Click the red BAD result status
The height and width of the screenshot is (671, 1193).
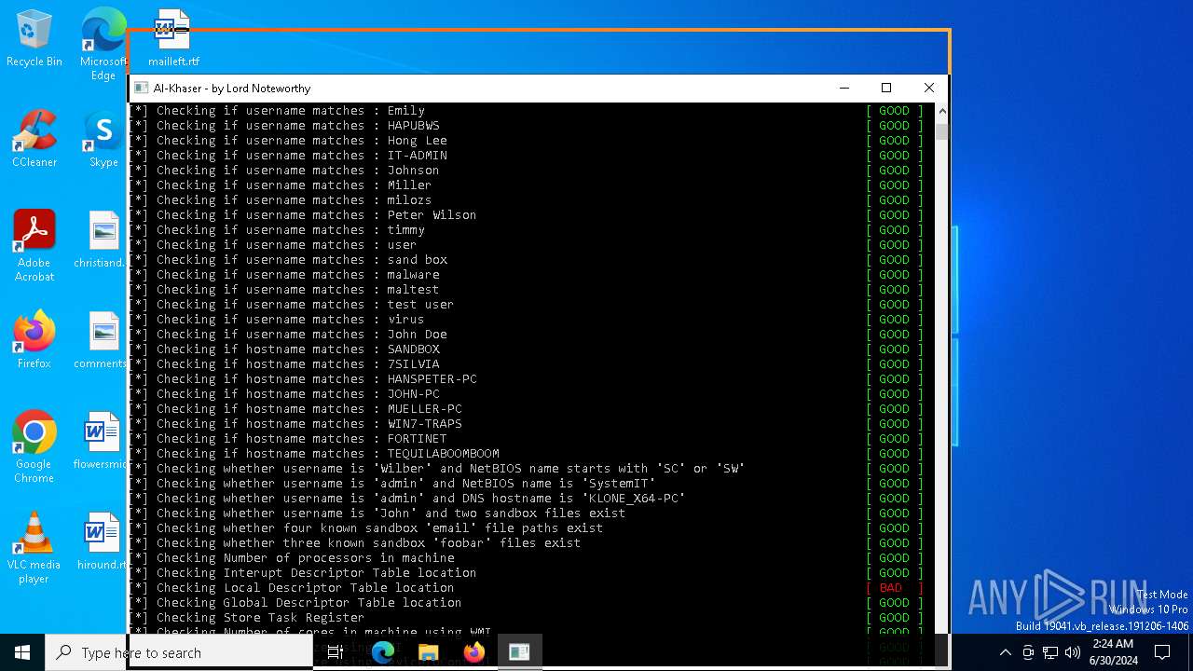pos(894,588)
